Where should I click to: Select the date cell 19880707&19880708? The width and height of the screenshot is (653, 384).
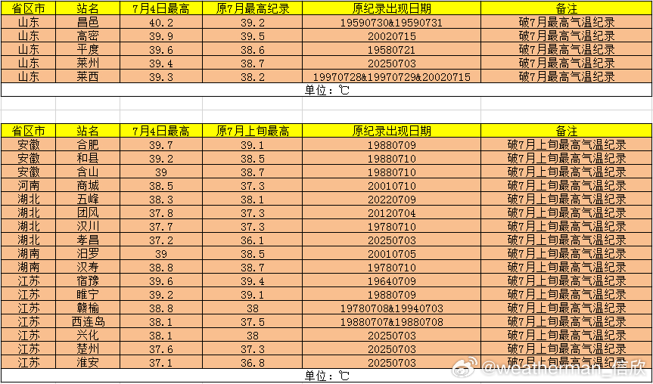(x=391, y=321)
